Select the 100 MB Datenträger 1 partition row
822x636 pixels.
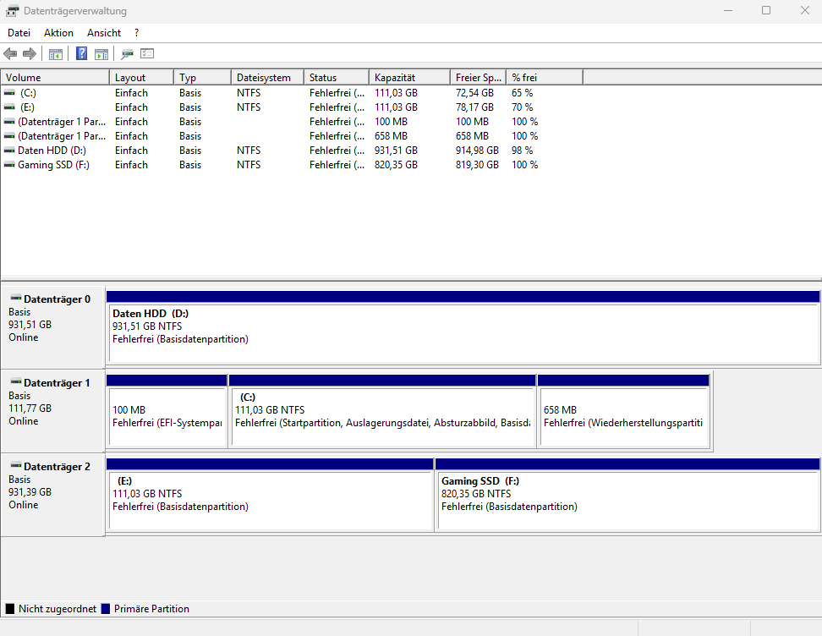pos(292,122)
